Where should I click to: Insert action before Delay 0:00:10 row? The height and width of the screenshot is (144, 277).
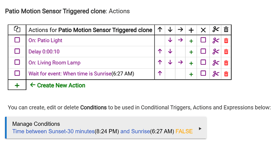191,52
